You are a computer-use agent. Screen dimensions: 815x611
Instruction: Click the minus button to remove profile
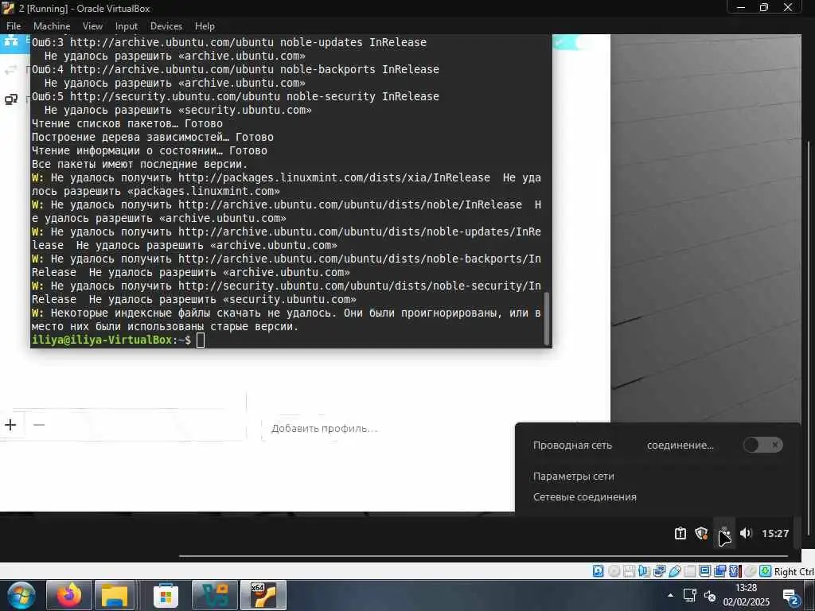click(x=38, y=425)
